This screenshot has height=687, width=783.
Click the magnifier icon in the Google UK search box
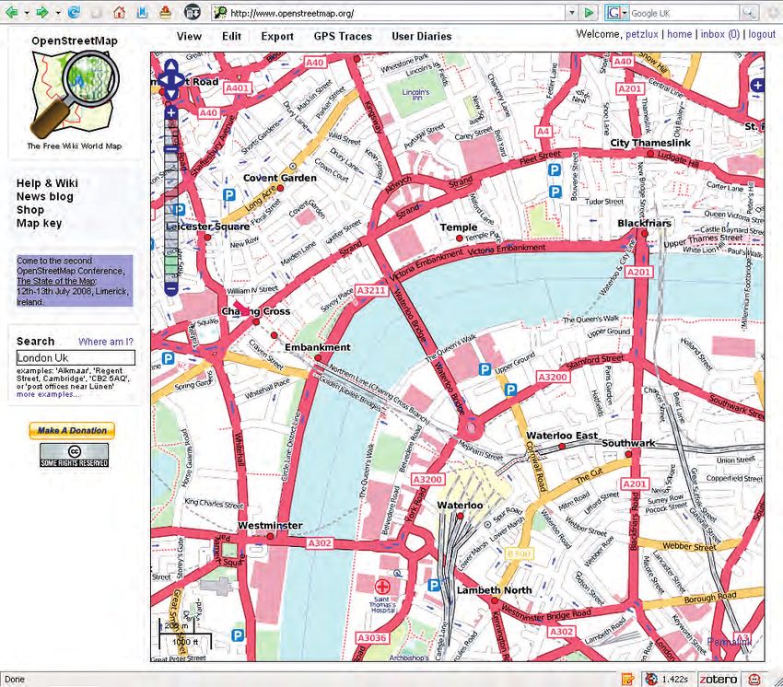point(748,13)
